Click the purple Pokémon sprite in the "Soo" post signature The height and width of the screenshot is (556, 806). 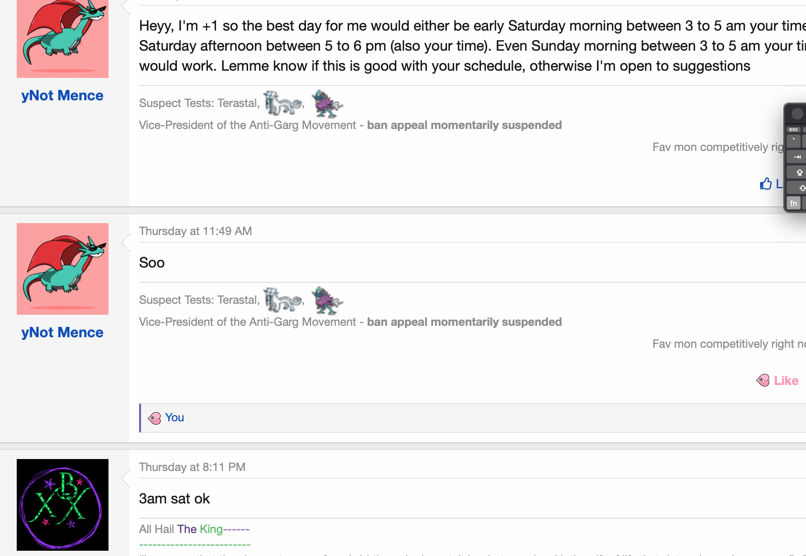tap(327, 300)
